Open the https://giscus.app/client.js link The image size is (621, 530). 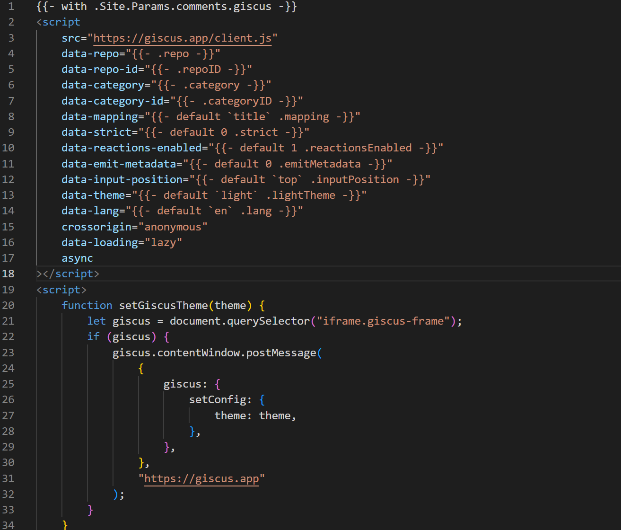coord(183,38)
